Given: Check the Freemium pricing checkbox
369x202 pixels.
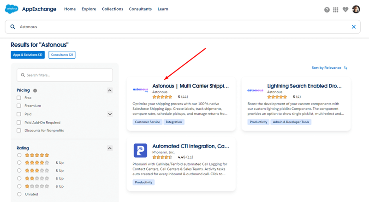Looking at the screenshot, I should (x=19, y=106).
